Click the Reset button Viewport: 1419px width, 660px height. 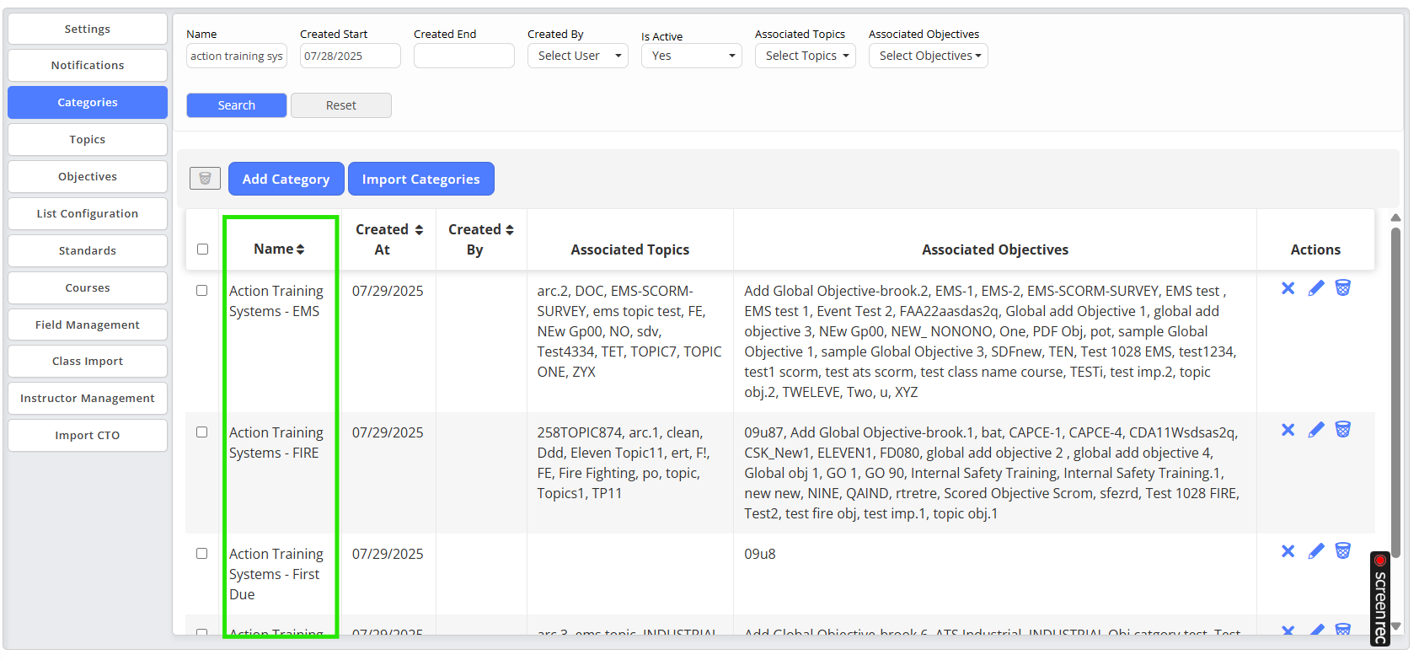[x=341, y=105]
